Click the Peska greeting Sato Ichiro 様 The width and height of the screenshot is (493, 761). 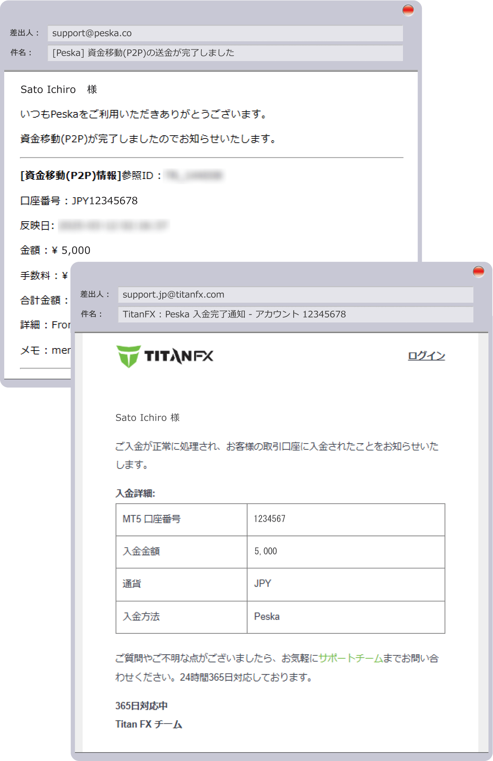pyautogui.click(x=59, y=89)
